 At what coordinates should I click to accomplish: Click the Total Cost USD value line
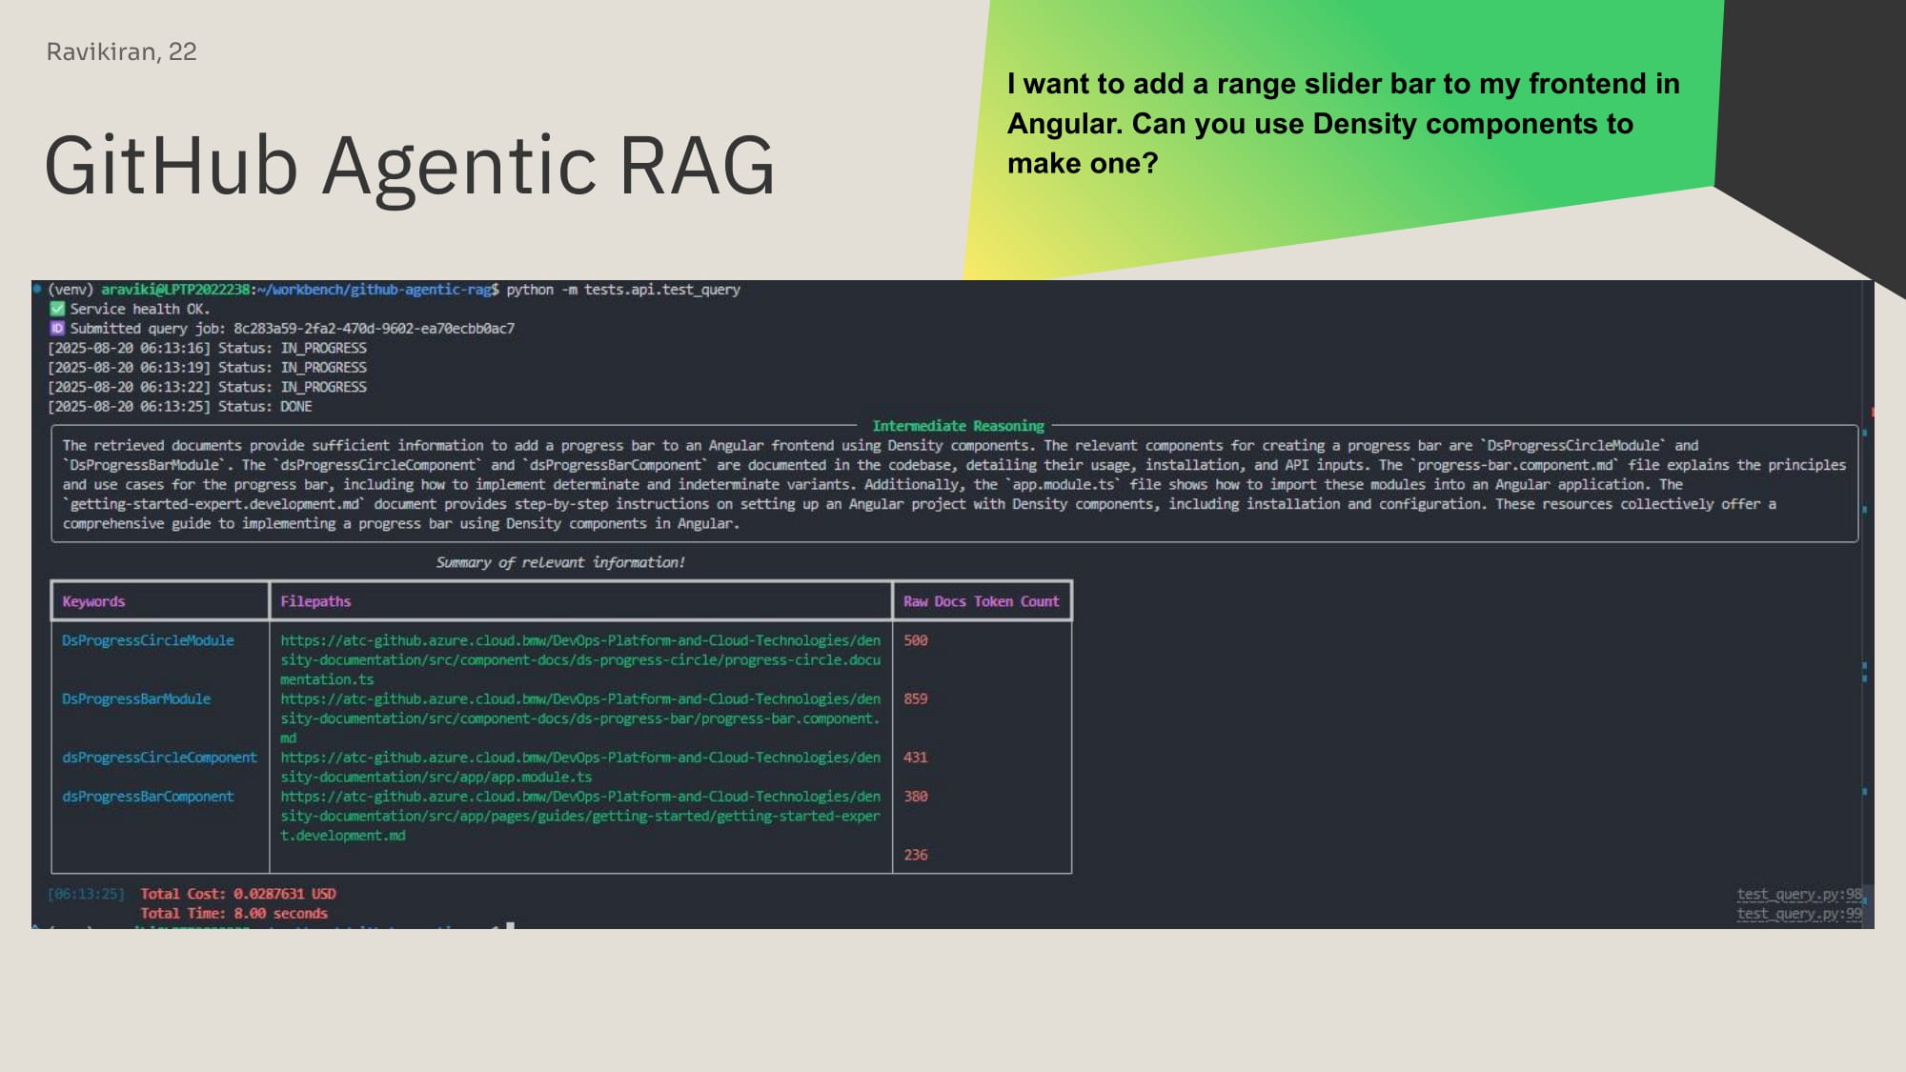(238, 894)
